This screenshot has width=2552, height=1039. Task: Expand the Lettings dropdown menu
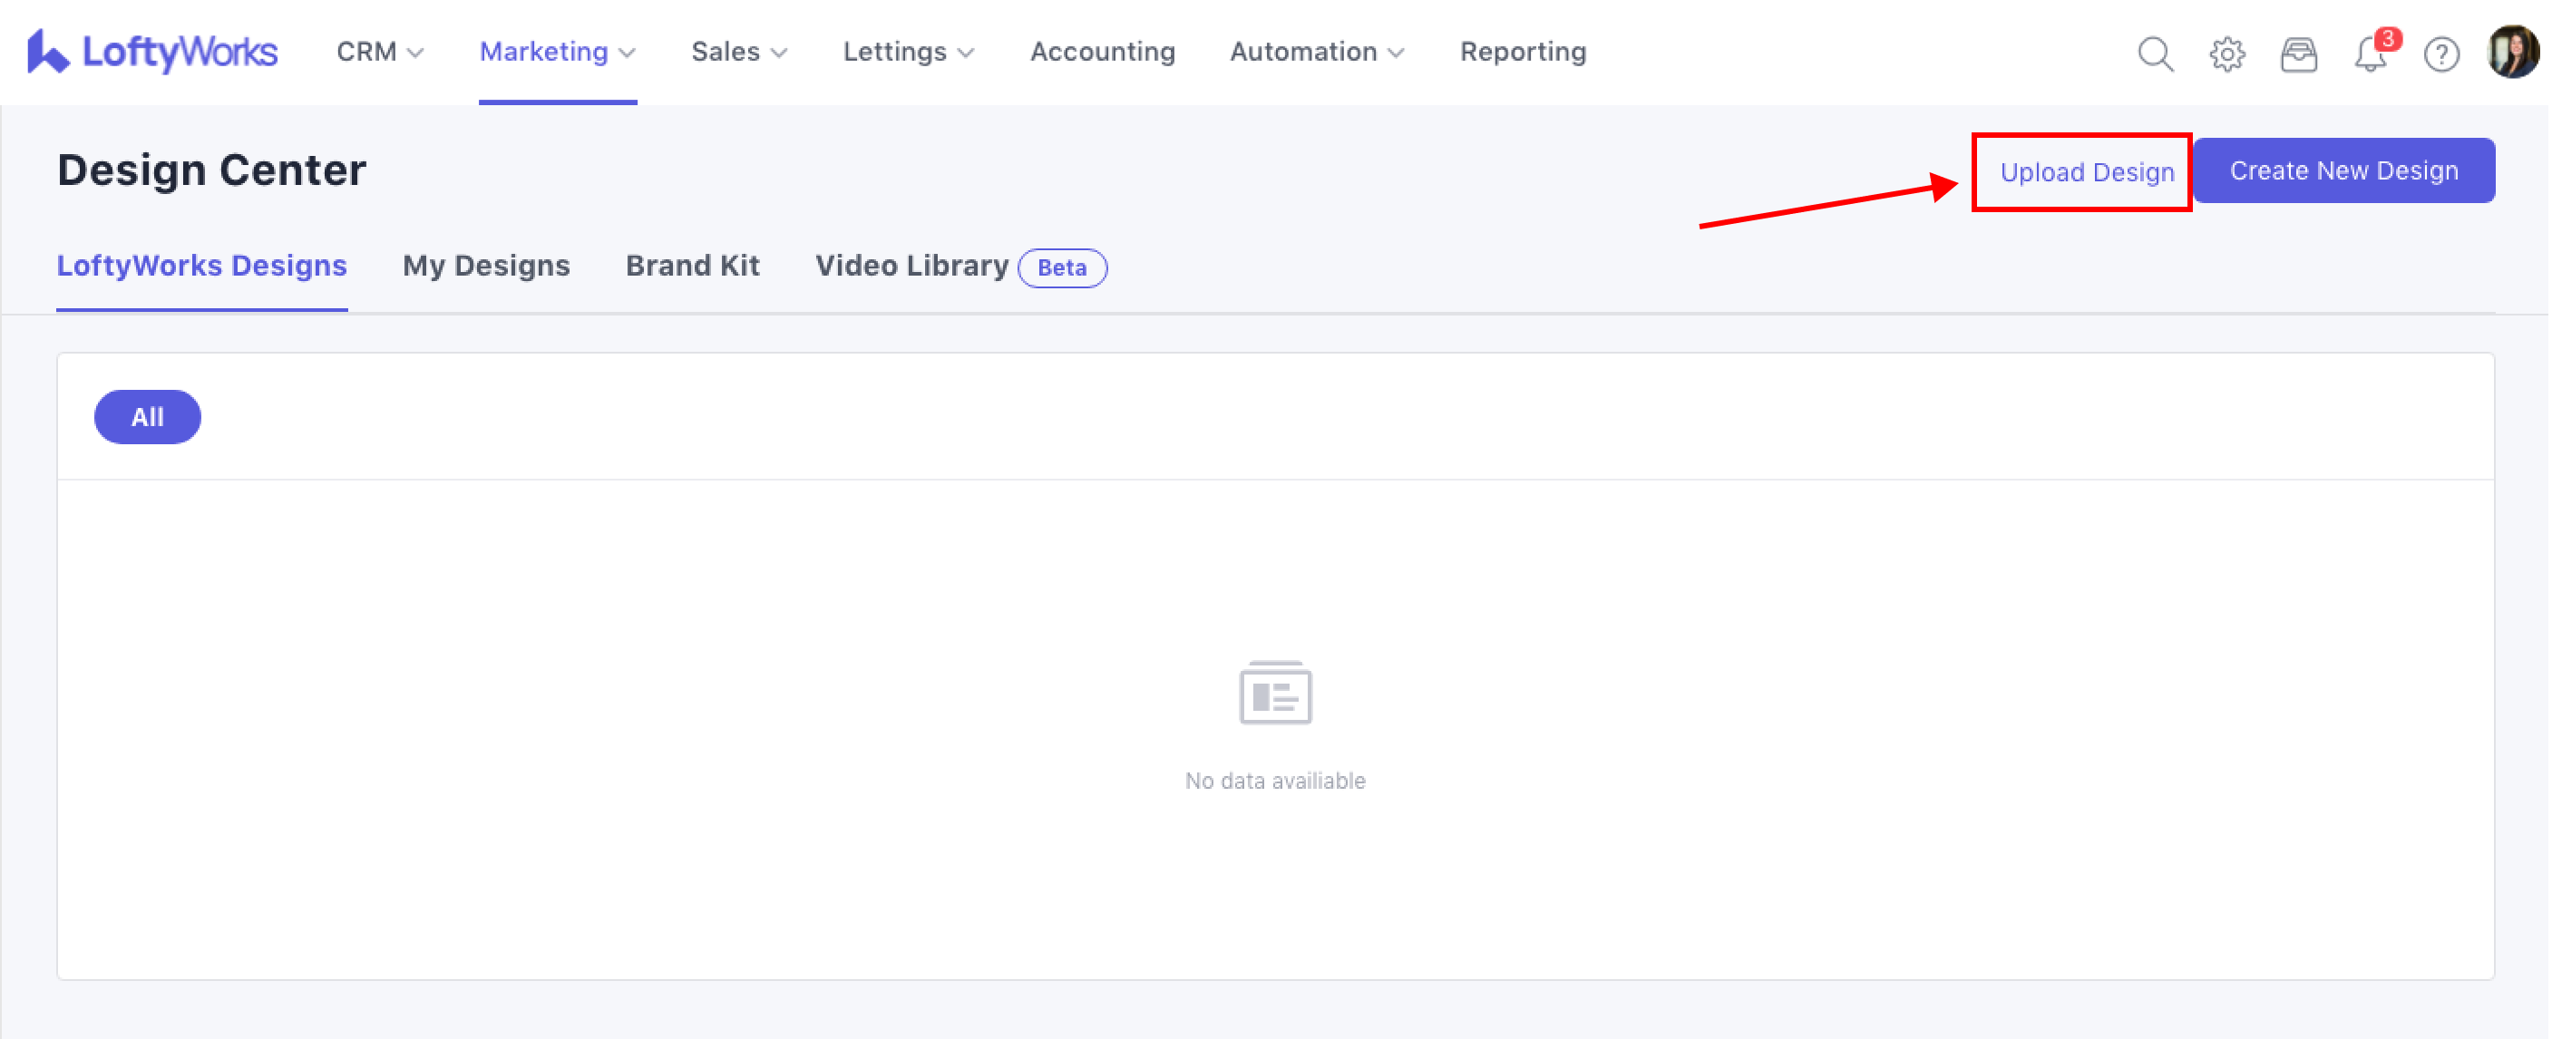point(909,52)
